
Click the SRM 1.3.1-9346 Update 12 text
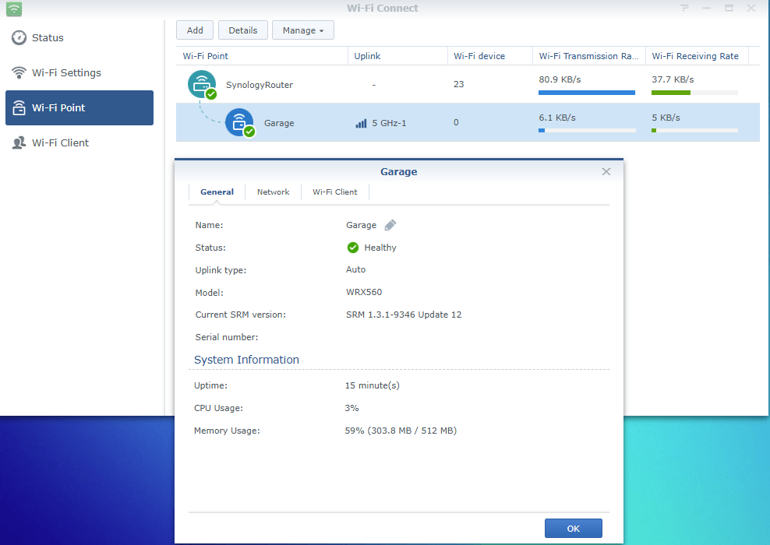(404, 315)
